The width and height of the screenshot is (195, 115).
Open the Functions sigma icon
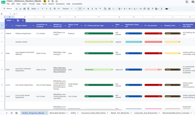[x=161, y=9]
